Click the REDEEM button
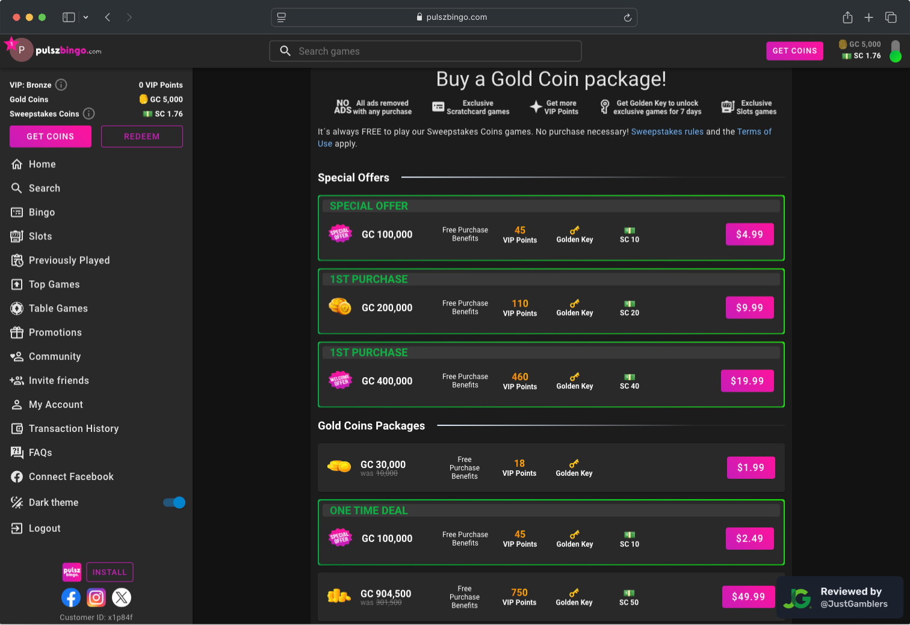The image size is (910, 625). pyautogui.click(x=142, y=137)
